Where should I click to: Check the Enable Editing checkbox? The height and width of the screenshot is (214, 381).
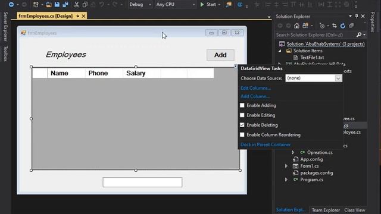pyautogui.click(x=242, y=115)
